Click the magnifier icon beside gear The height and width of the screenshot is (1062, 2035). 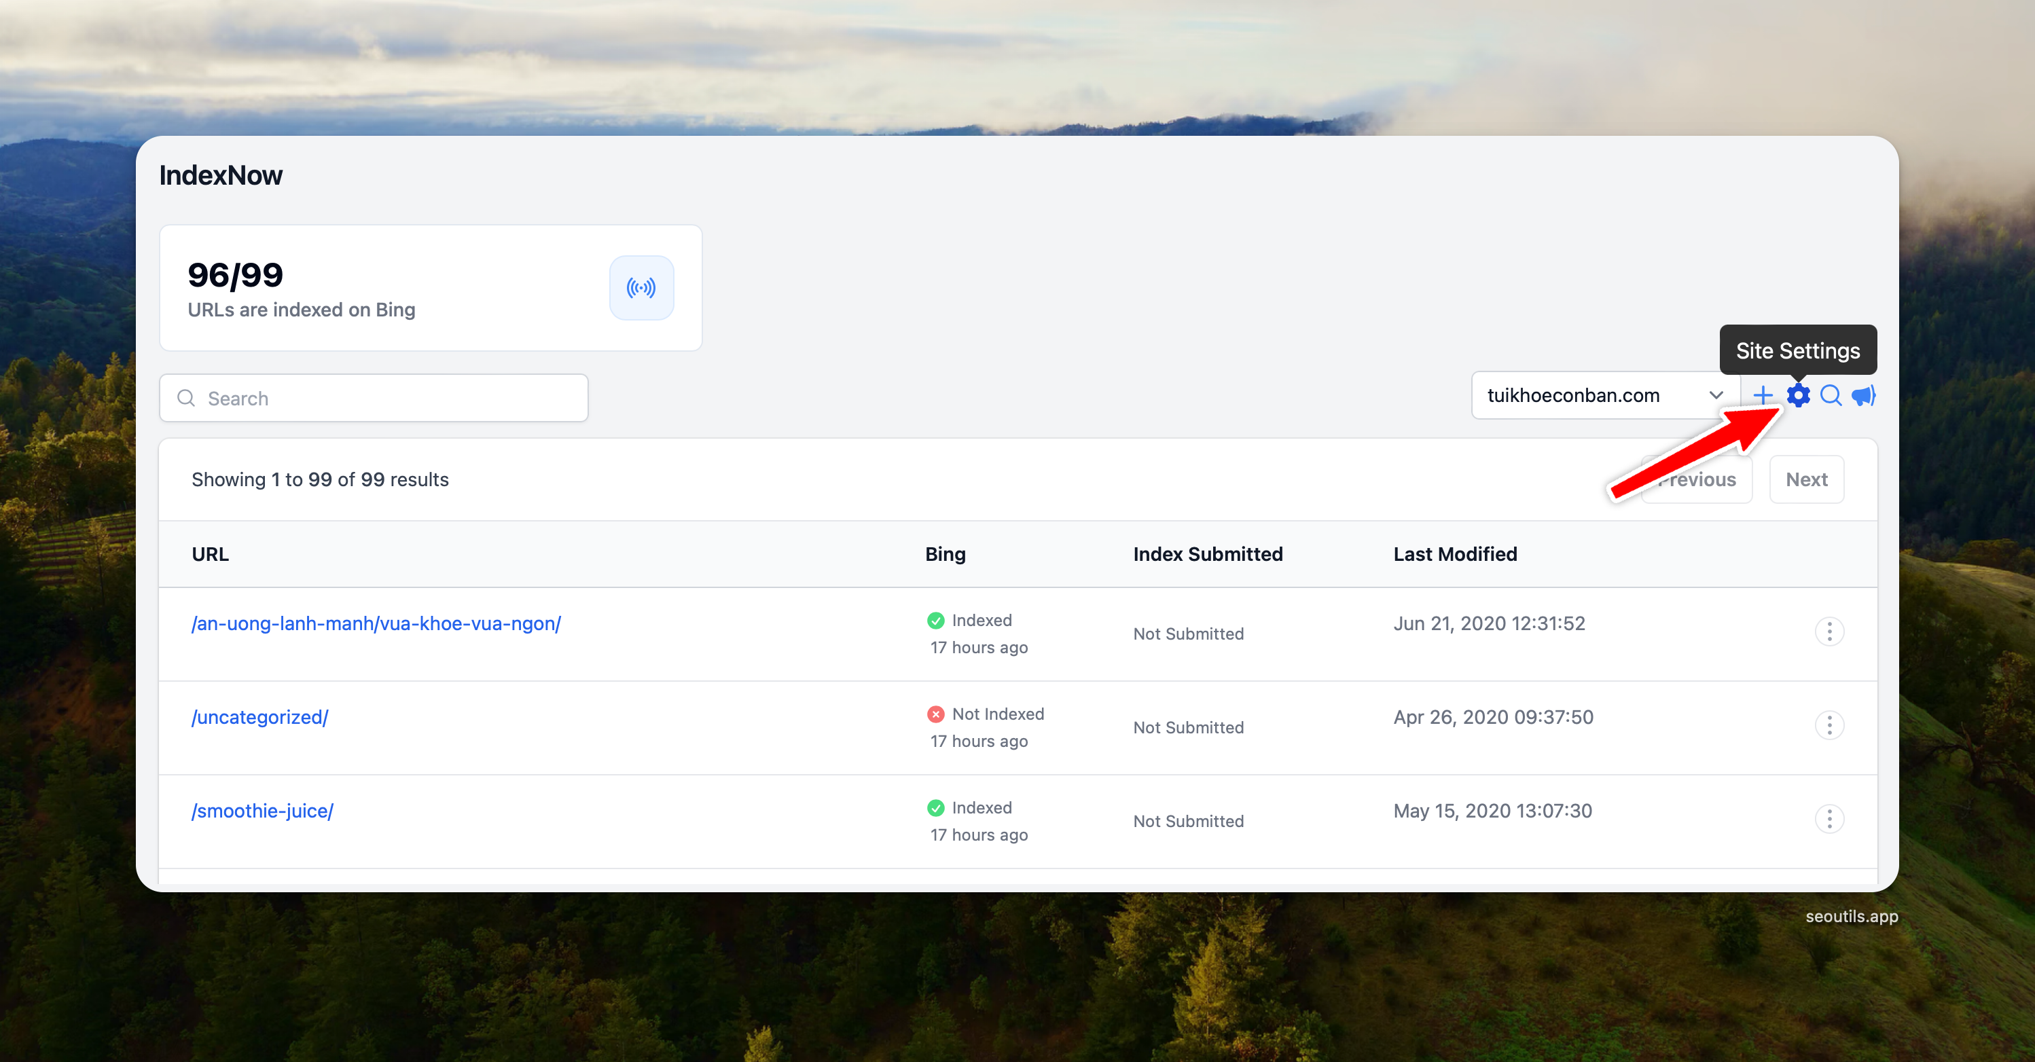tap(1831, 395)
